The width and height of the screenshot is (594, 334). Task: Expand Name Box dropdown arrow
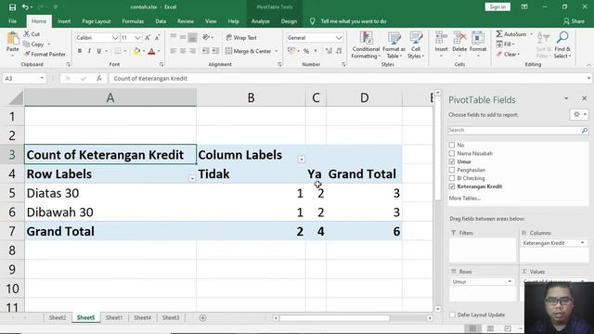42,78
